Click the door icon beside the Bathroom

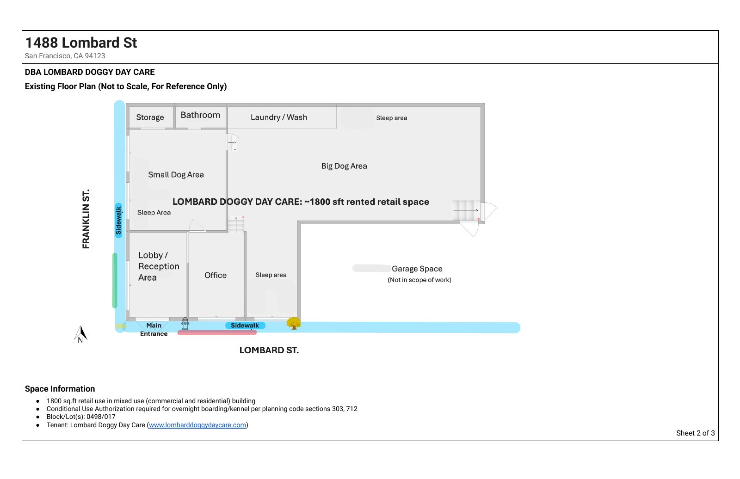pos(233,142)
